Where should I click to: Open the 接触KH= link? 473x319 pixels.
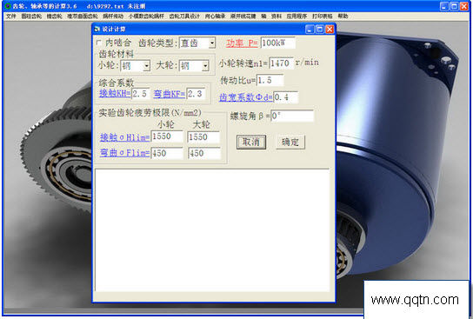click(x=115, y=94)
